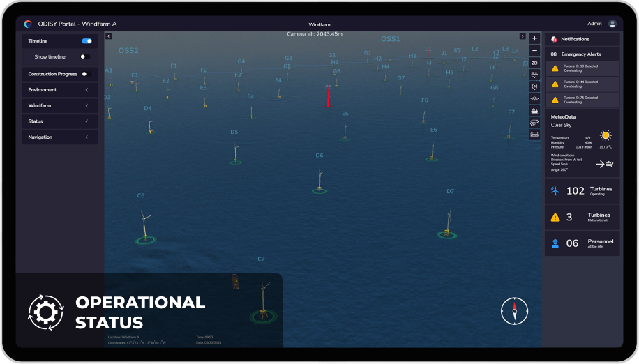
Task: Toggle the ship vessel layer icon
Action: (534, 111)
